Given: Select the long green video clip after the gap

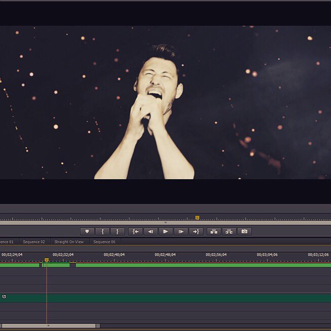Looking at the screenshot, I should click(x=203, y=265).
